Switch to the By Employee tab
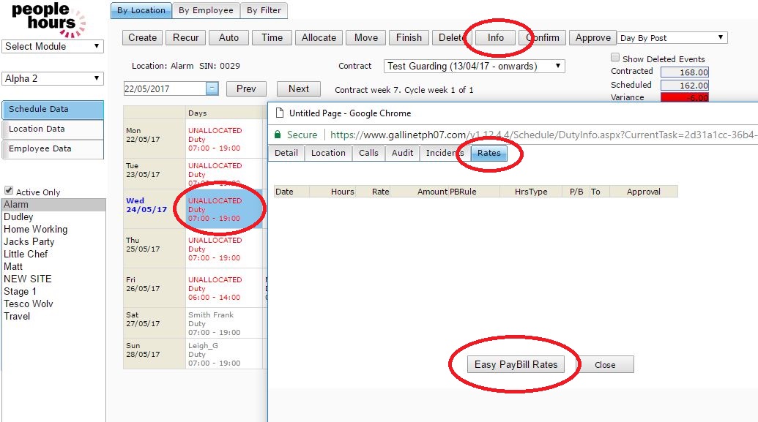Image resolution: width=758 pixels, height=422 pixels. pyautogui.click(x=206, y=10)
